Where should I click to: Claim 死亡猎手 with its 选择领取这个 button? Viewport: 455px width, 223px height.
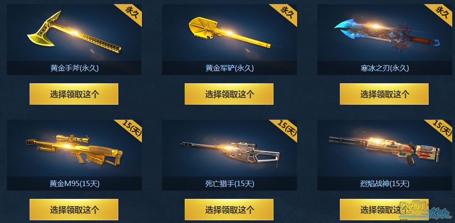coord(229,209)
